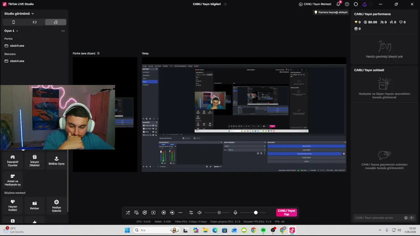This screenshot has width=420, height=236.
Task: Click the diamonds count in performance panel
Action: coord(357,22)
